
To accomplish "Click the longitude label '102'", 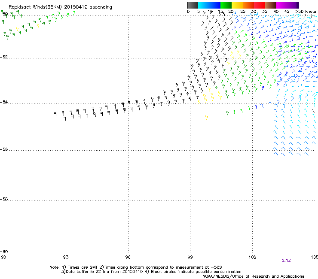I will click(252, 257).
